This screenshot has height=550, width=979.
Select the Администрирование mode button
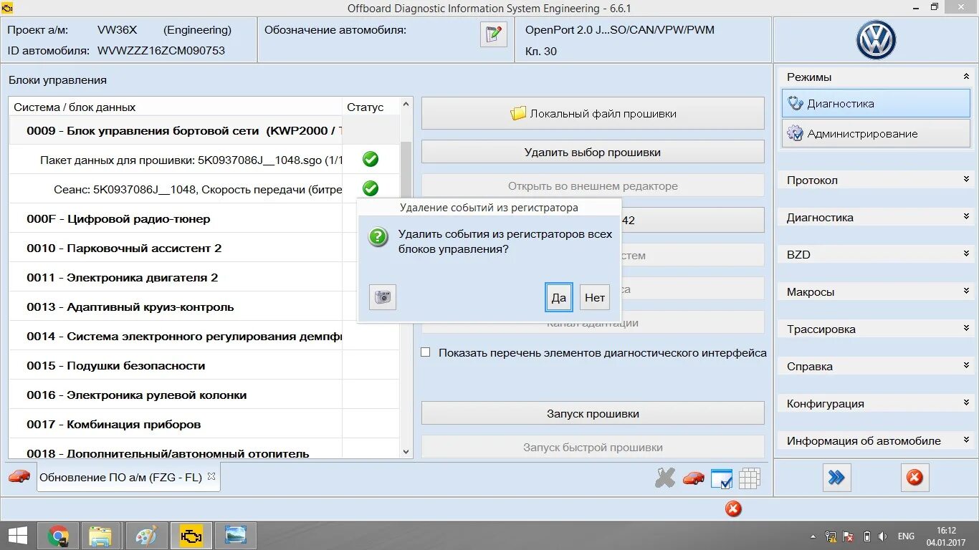click(x=876, y=133)
